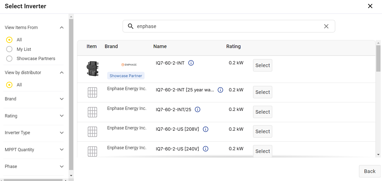Click results list scroll down arrow

(x=378, y=155)
